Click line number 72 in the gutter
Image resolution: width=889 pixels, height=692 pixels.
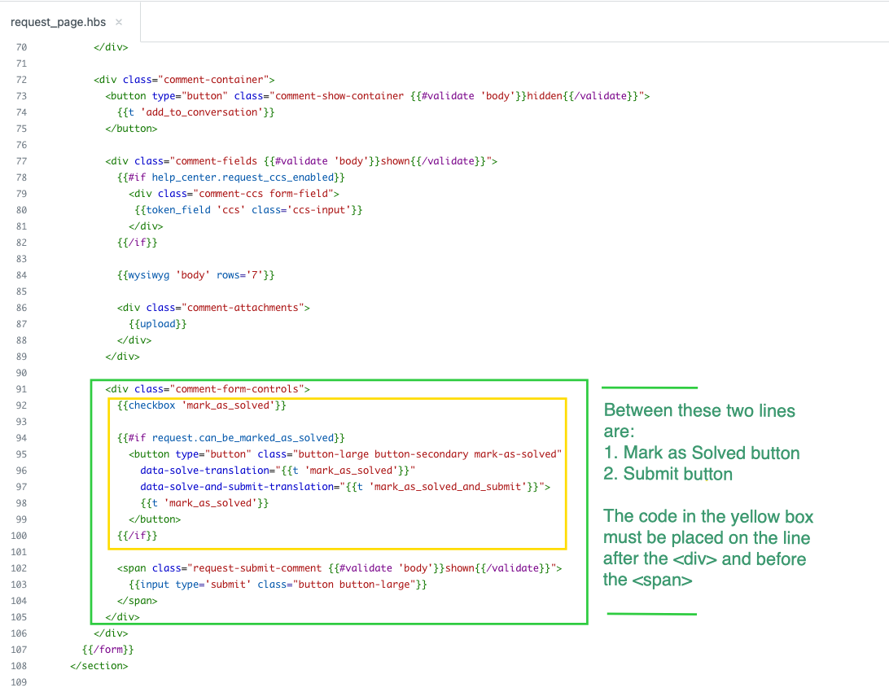click(21, 79)
